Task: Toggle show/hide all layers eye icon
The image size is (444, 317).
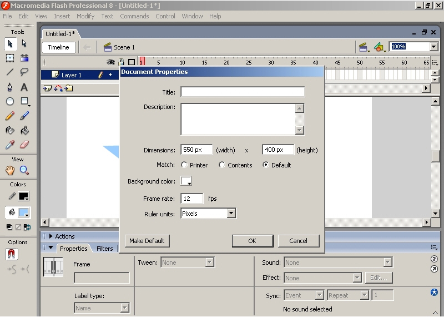Action: point(110,62)
